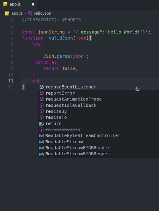Click method icon next to reportError
This screenshot has height=211, width=159.
[41, 93]
